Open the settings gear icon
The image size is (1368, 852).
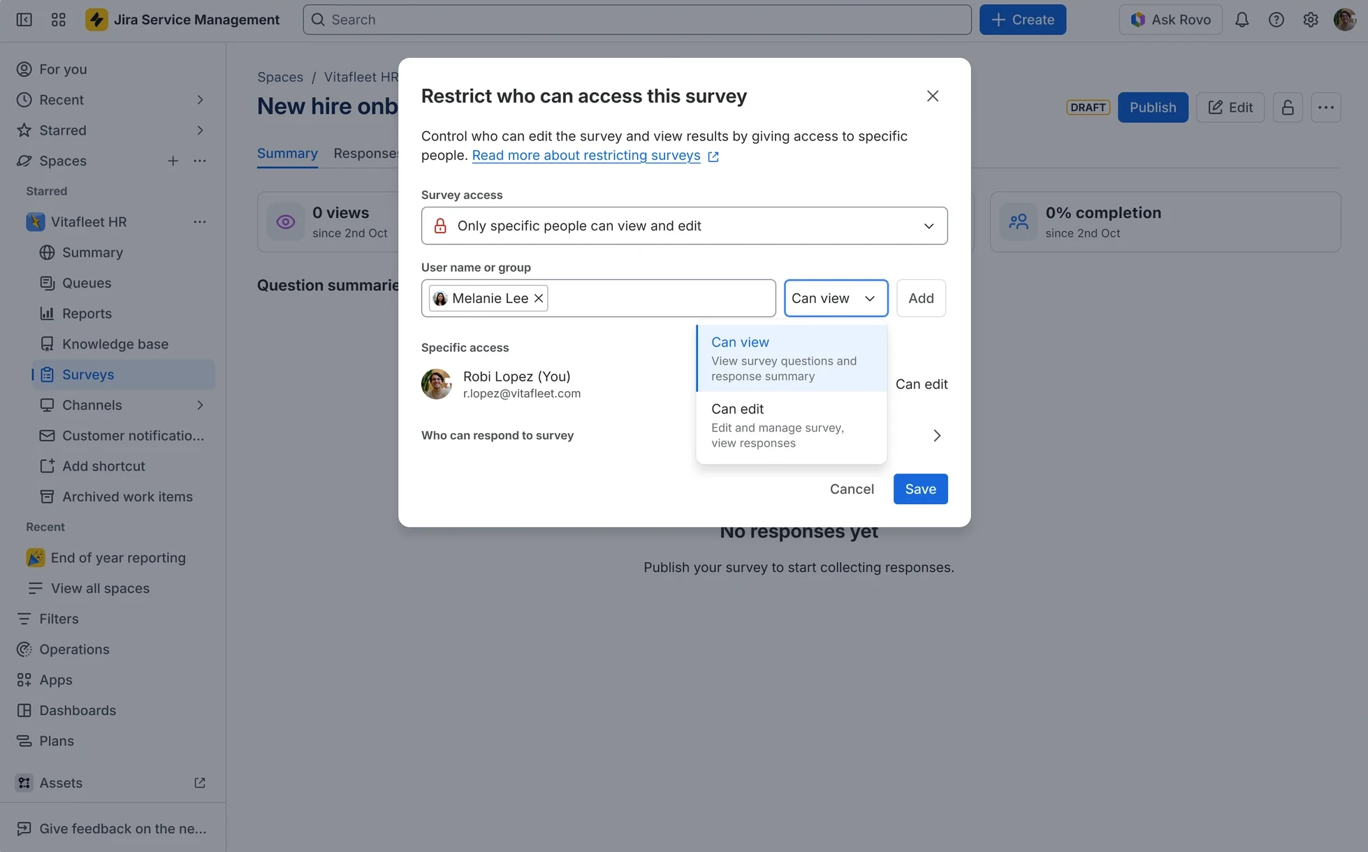coord(1310,20)
